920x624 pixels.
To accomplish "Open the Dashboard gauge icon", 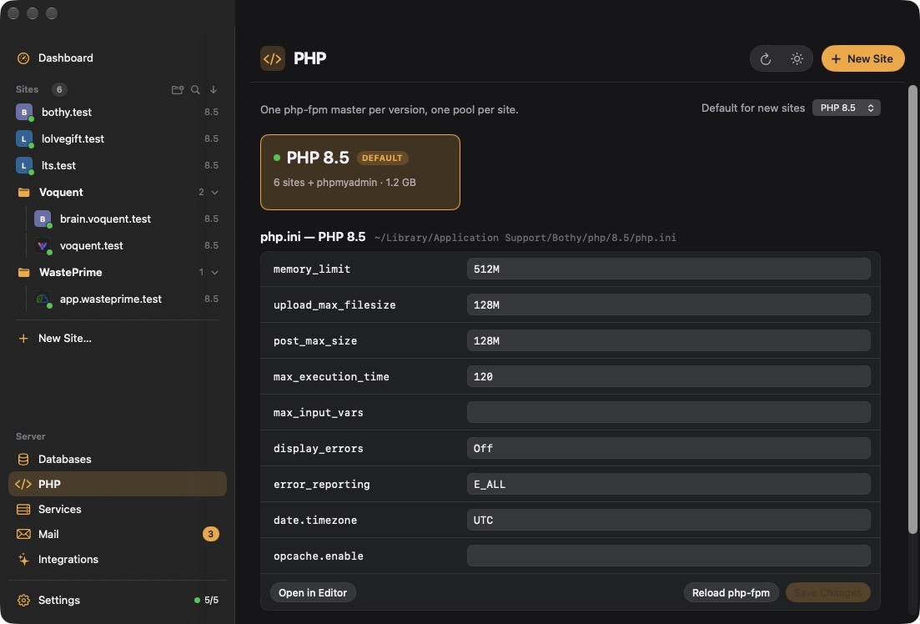I will 23,58.
